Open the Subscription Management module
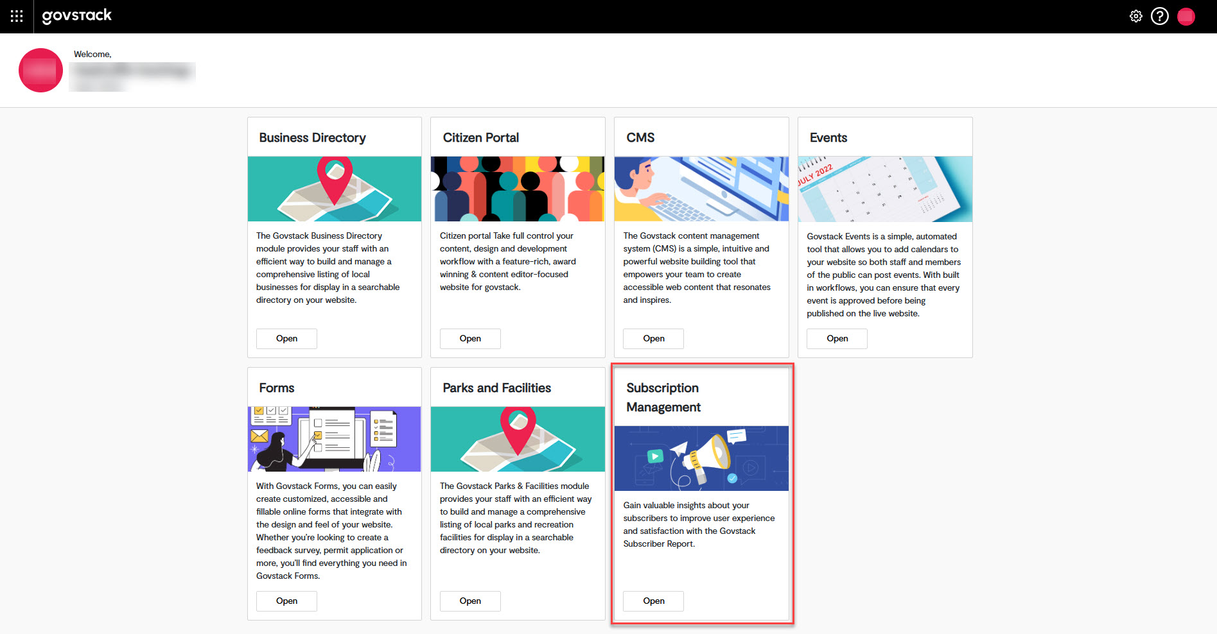 [x=653, y=601]
